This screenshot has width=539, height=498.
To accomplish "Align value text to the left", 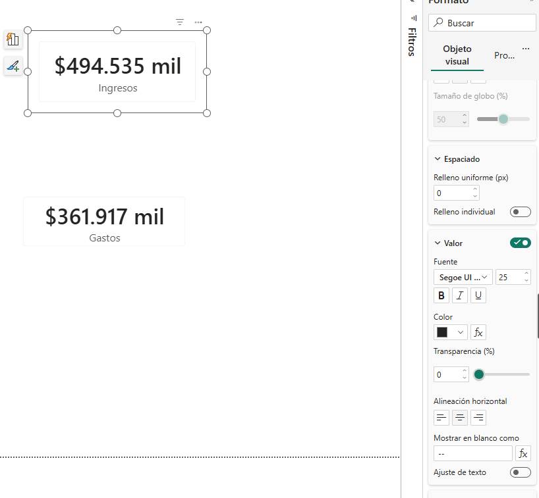I will click(441, 417).
